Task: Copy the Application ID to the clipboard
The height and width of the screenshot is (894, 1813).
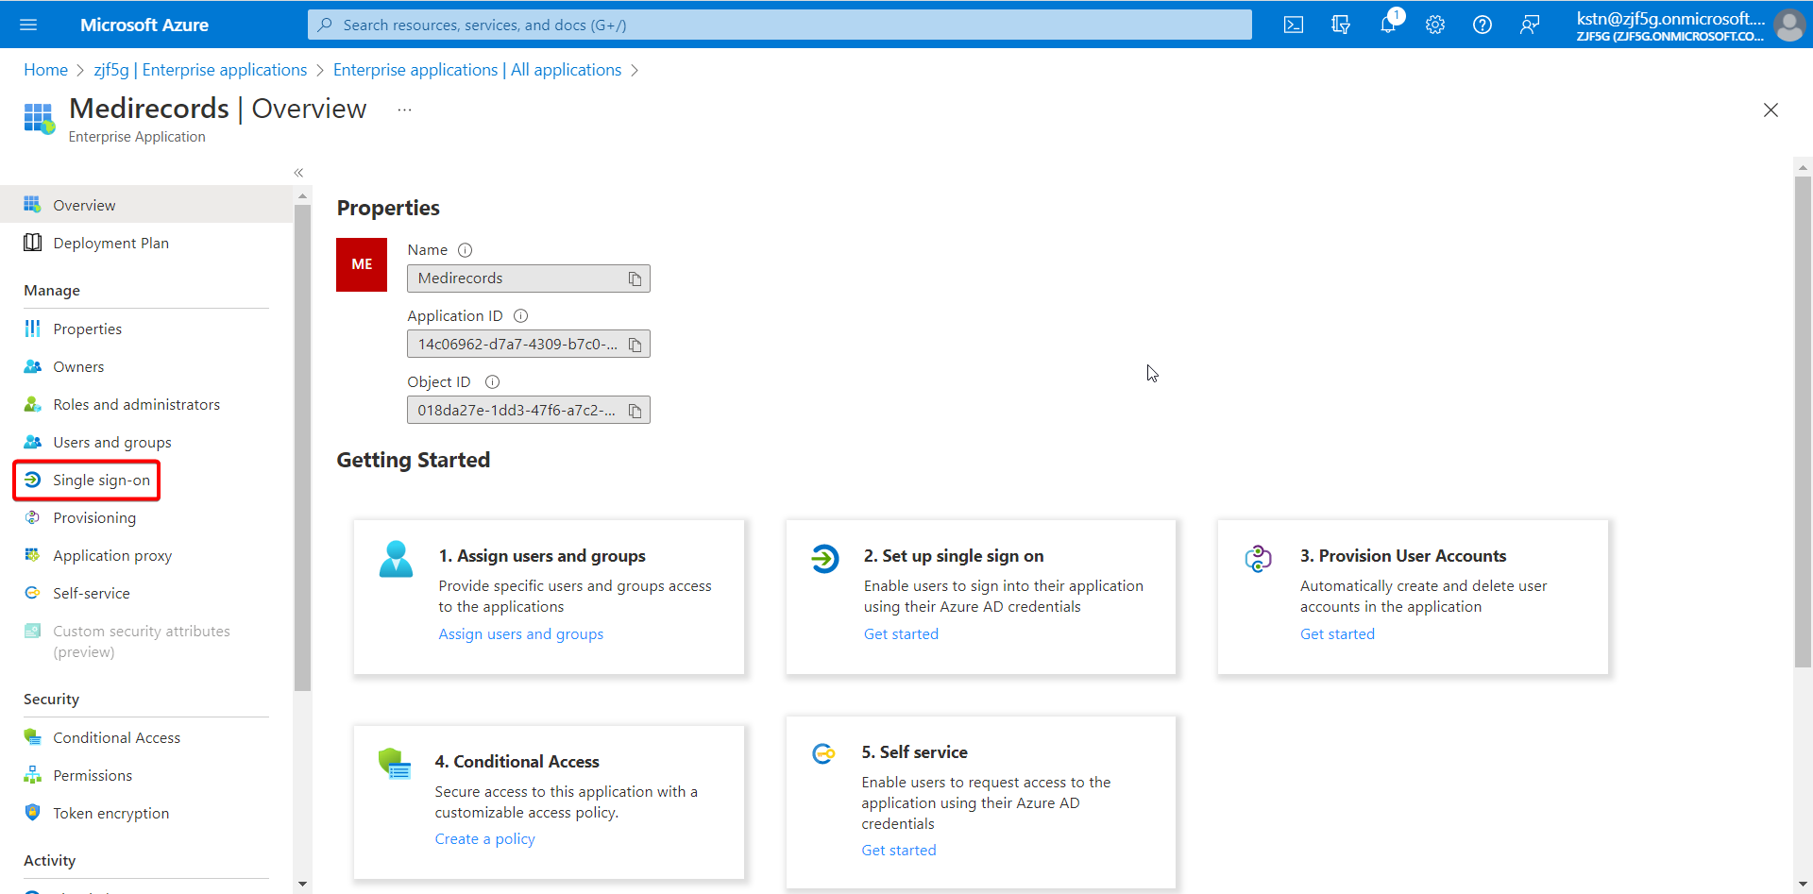Action: point(635,345)
